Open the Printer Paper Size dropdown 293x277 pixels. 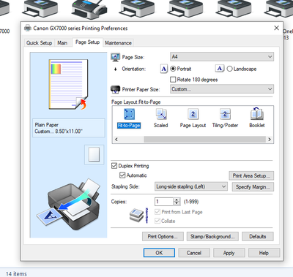222,89
